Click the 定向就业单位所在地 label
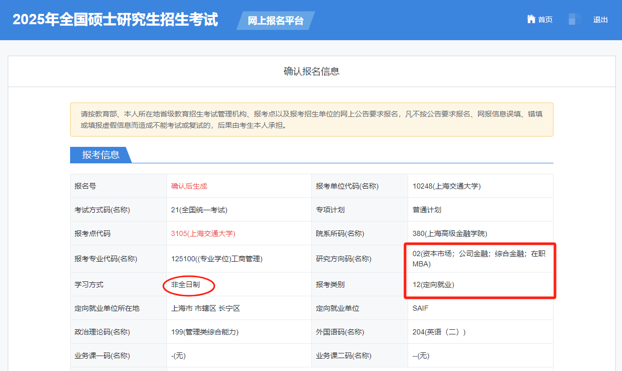This screenshot has width=622, height=371. [x=107, y=308]
